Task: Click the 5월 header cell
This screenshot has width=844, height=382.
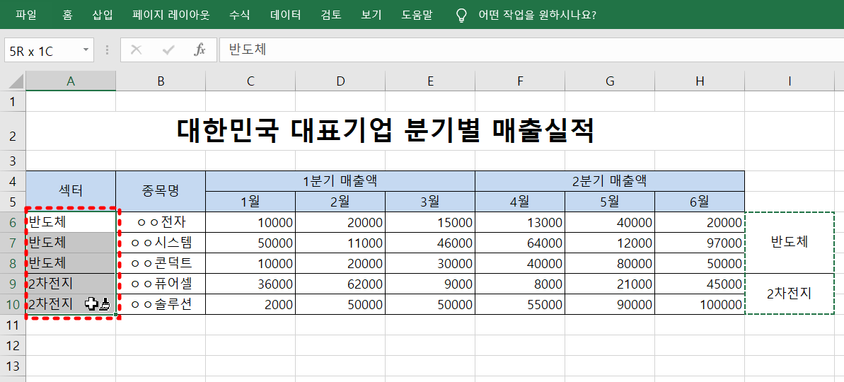Action: click(x=610, y=202)
